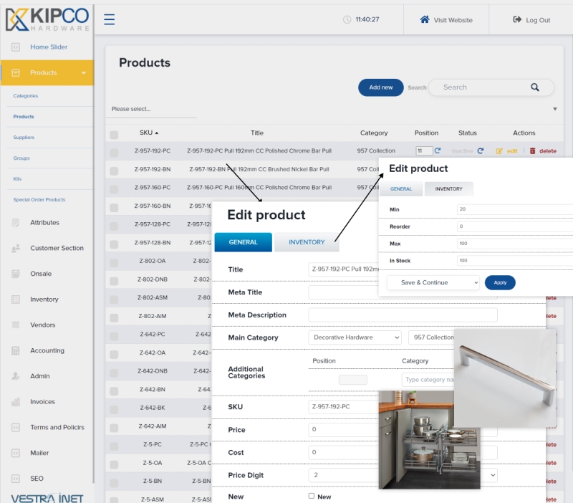Open the Save & Continue dropdown

433,283
